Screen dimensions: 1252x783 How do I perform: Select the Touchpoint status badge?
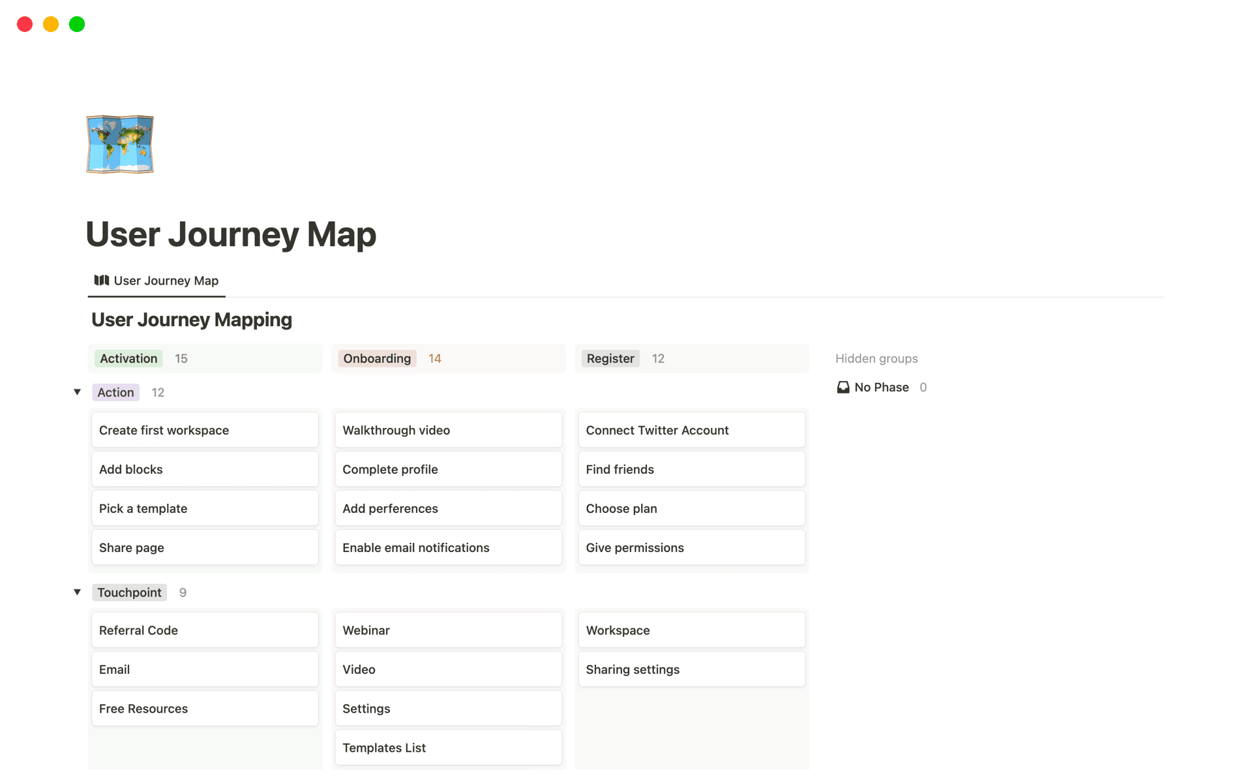(129, 592)
